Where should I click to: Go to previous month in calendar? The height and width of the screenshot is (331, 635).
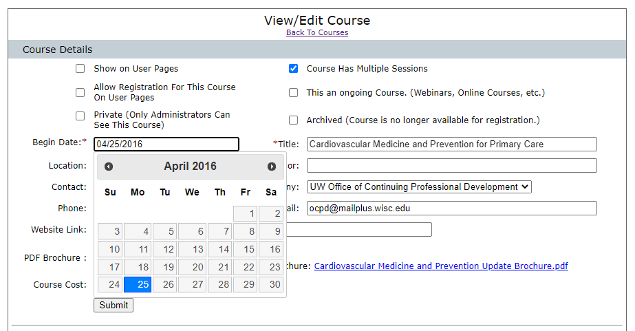point(109,167)
